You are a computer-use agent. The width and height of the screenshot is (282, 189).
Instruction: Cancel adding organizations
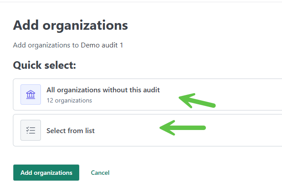tap(100, 173)
